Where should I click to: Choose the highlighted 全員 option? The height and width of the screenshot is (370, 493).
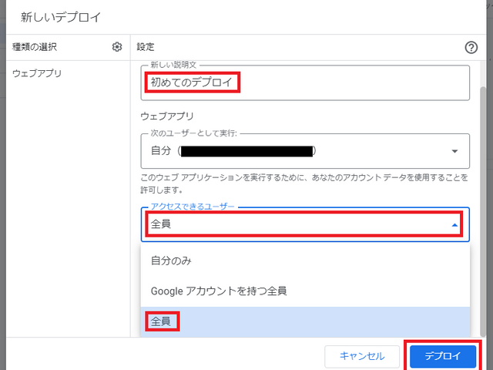coord(305,321)
